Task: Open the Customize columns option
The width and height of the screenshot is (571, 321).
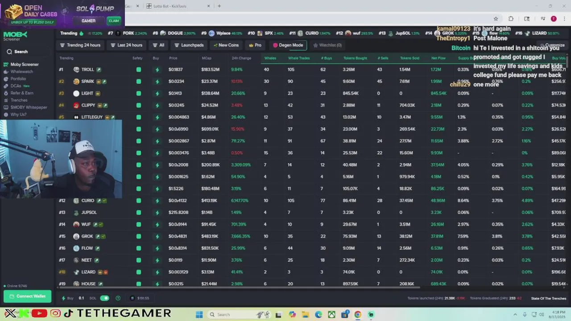Action: [x=552, y=45]
